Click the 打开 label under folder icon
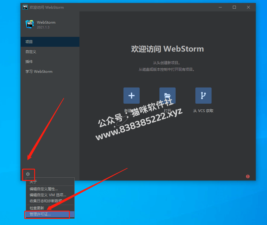Screen dimensions: 267x225 point(168,111)
